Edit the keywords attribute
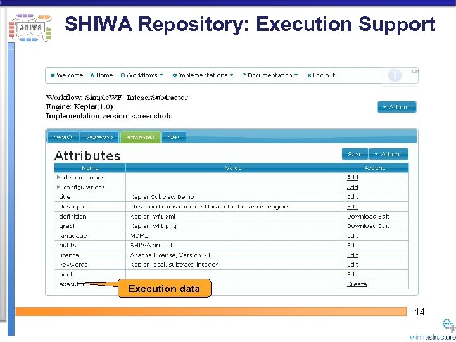The height and width of the screenshot is (342, 456). [x=353, y=265]
